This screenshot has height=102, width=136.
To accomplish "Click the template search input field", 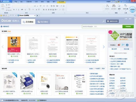I will pos(102,27).
